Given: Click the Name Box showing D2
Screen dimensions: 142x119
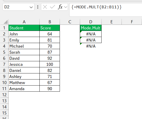Looking at the screenshot, I should (x=18, y=7).
